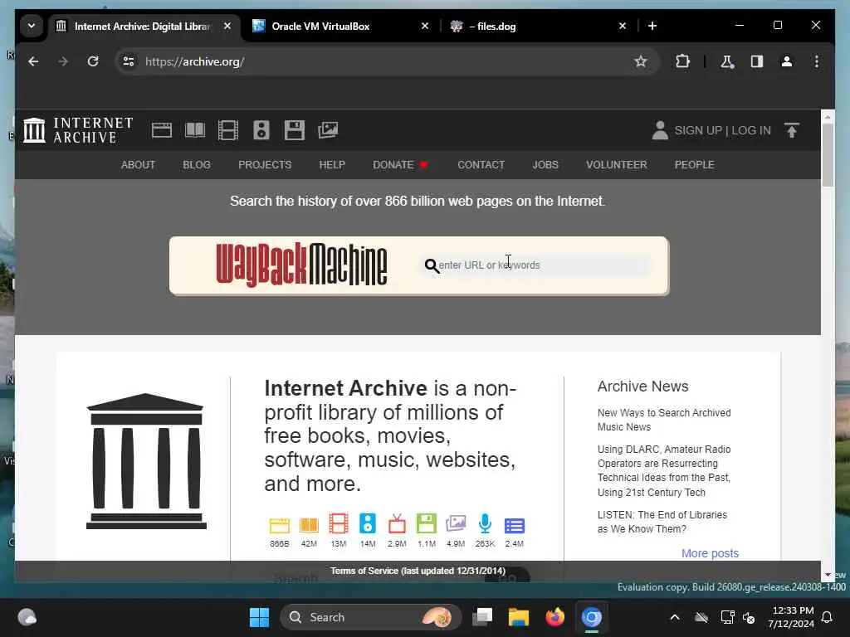Click the Wayback Machine logo
This screenshot has height=637, width=850.
pos(301,265)
